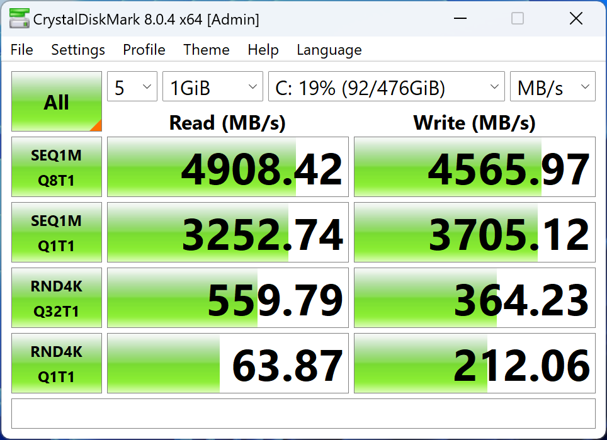Open the 1GiB test size dropdown
This screenshot has width=607, height=440.
point(213,86)
